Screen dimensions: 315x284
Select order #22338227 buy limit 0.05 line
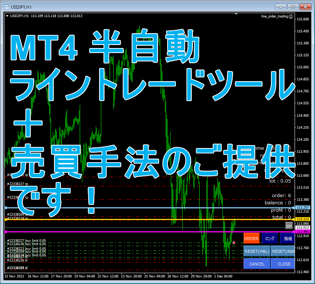(26, 240)
